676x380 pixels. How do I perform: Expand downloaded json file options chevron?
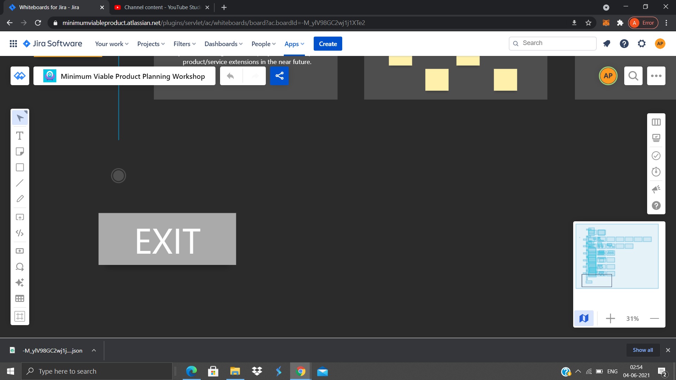point(94,350)
